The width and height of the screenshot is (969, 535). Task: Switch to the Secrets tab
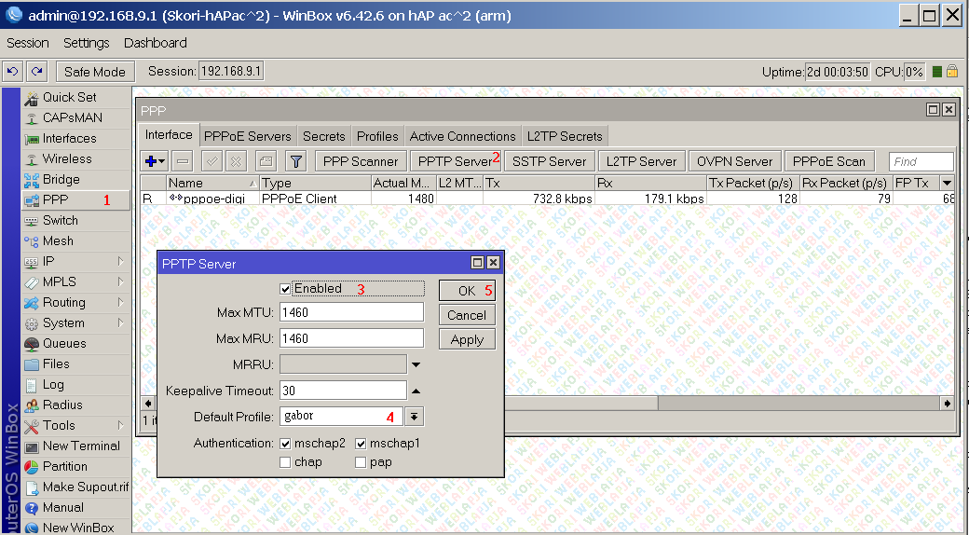pyautogui.click(x=323, y=136)
